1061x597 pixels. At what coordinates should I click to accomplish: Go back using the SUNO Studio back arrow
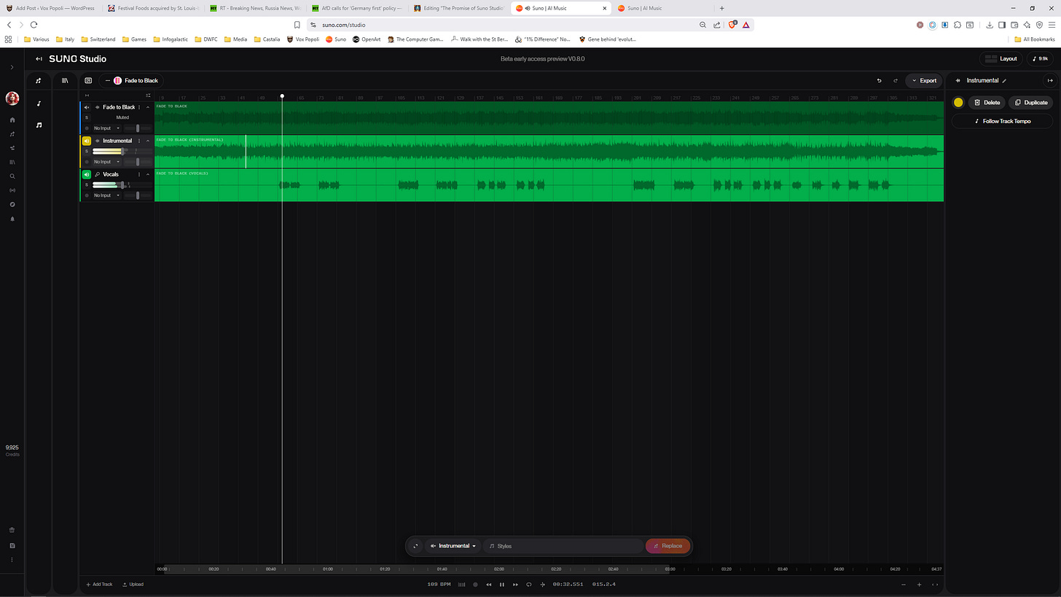pos(39,58)
